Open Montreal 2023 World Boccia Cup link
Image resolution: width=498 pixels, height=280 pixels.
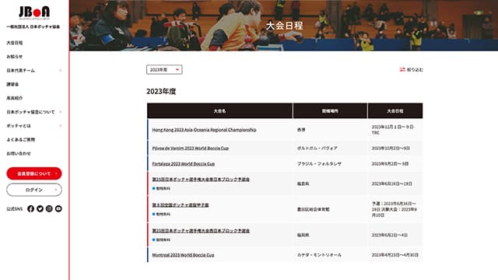[183, 255]
